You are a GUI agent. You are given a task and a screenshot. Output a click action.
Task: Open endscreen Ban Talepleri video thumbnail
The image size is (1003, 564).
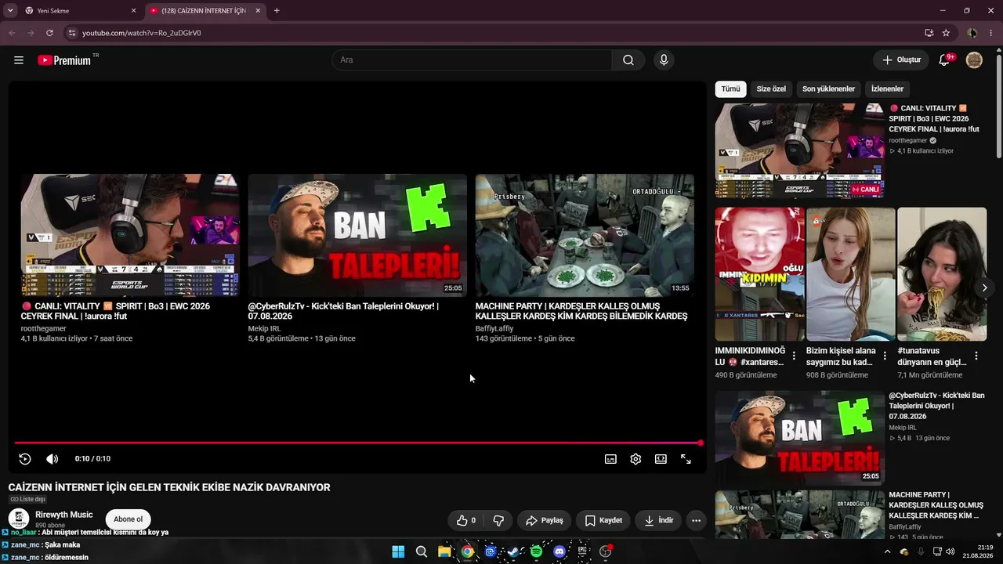coord(357,235)
